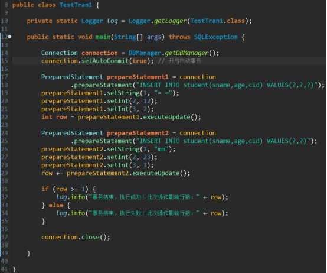Viewport: 327px width, 273px height.
Task: Click the int row declaration on line 22
Action: (x=54, y=117)
